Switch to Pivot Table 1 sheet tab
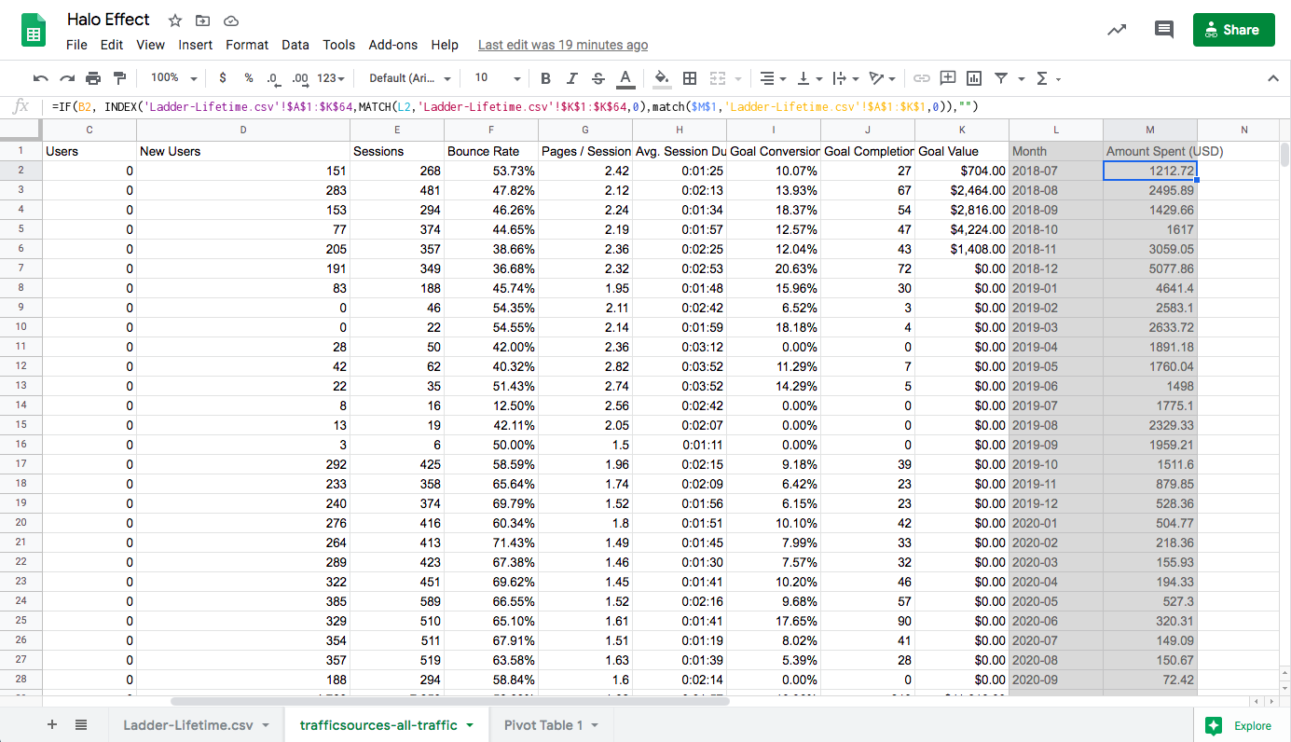The width and height of the screenshot is (1291, 742). pyautogui.click(x=543, y=725)
